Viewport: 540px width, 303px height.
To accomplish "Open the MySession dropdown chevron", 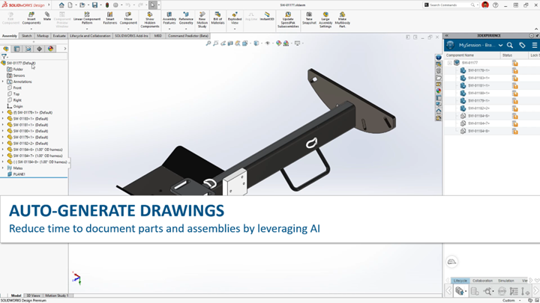I will pos(500,45).
